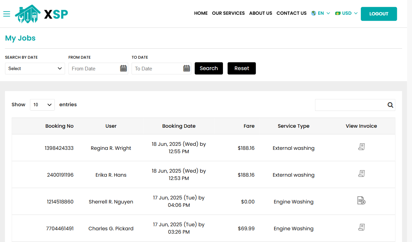Open invoice for Charles G. Pickard
Image resolution: width=412 pixels, height=242 pixels.
(x=361, y=227)
